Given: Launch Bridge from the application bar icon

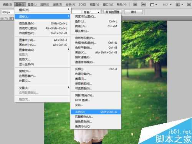Looking at the screenshot, I should pos(135,5).
